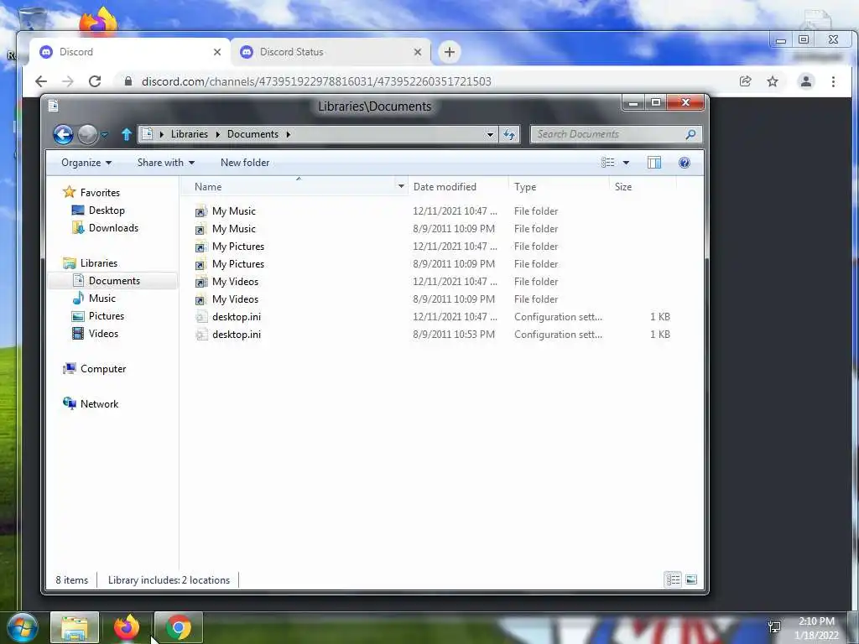The image size is (859, 644).
Task: Bookmark this page with Chrome's star icon
Action: pyautogui.click(x=773, y=81)
